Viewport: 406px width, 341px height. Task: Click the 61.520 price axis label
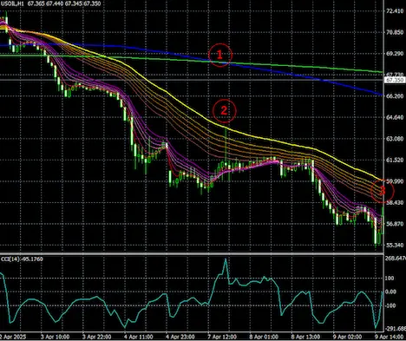tap(395, 160)
